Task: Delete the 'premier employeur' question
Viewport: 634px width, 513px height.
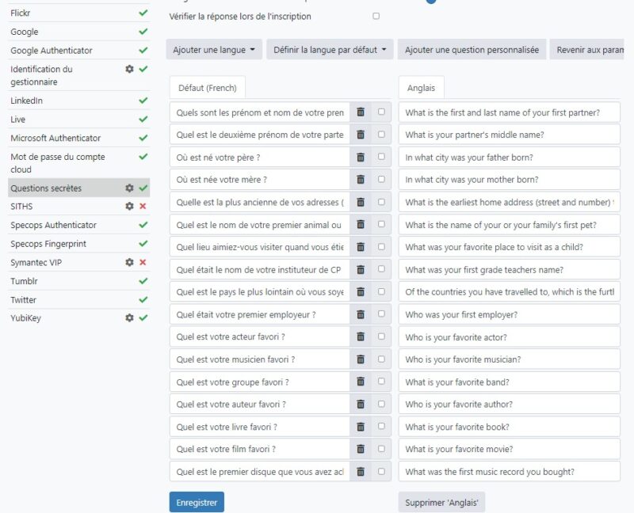Action: pos(361,314)
